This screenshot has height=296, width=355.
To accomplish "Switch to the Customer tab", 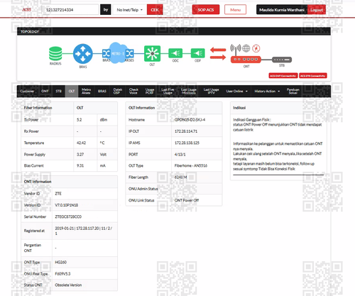I will (x=27, y=91).
